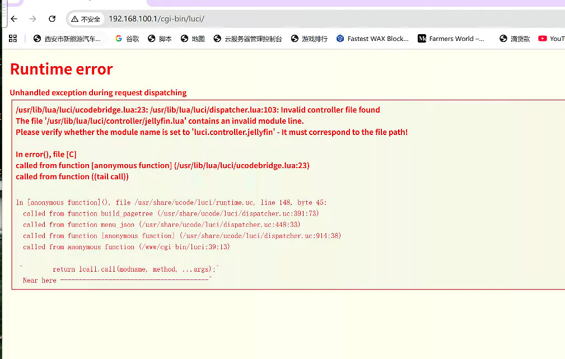
Task: Open the 谷歌 Google bookmark
Action: click(127, 39)
